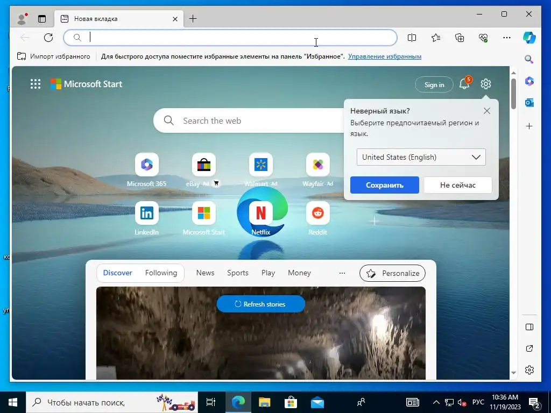
Task: Open the tab actions menu icon
Action: (42, 19)
